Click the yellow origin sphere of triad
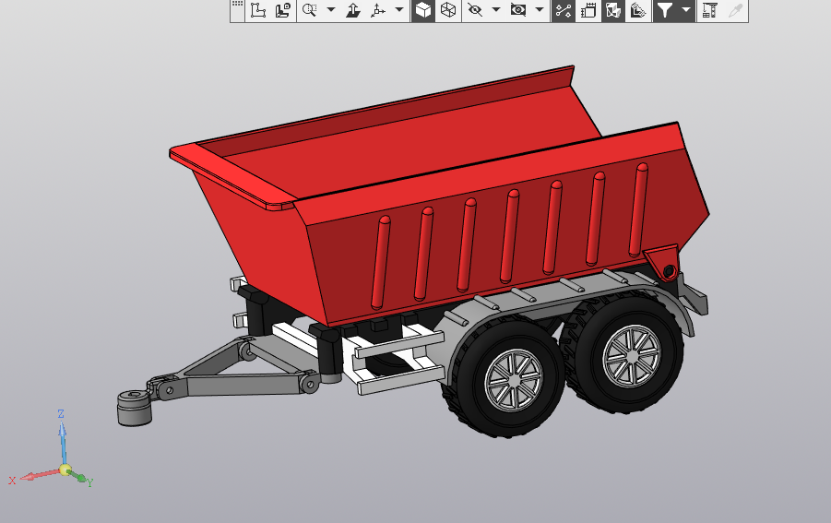831x523 pixels. tap(65, 470)
